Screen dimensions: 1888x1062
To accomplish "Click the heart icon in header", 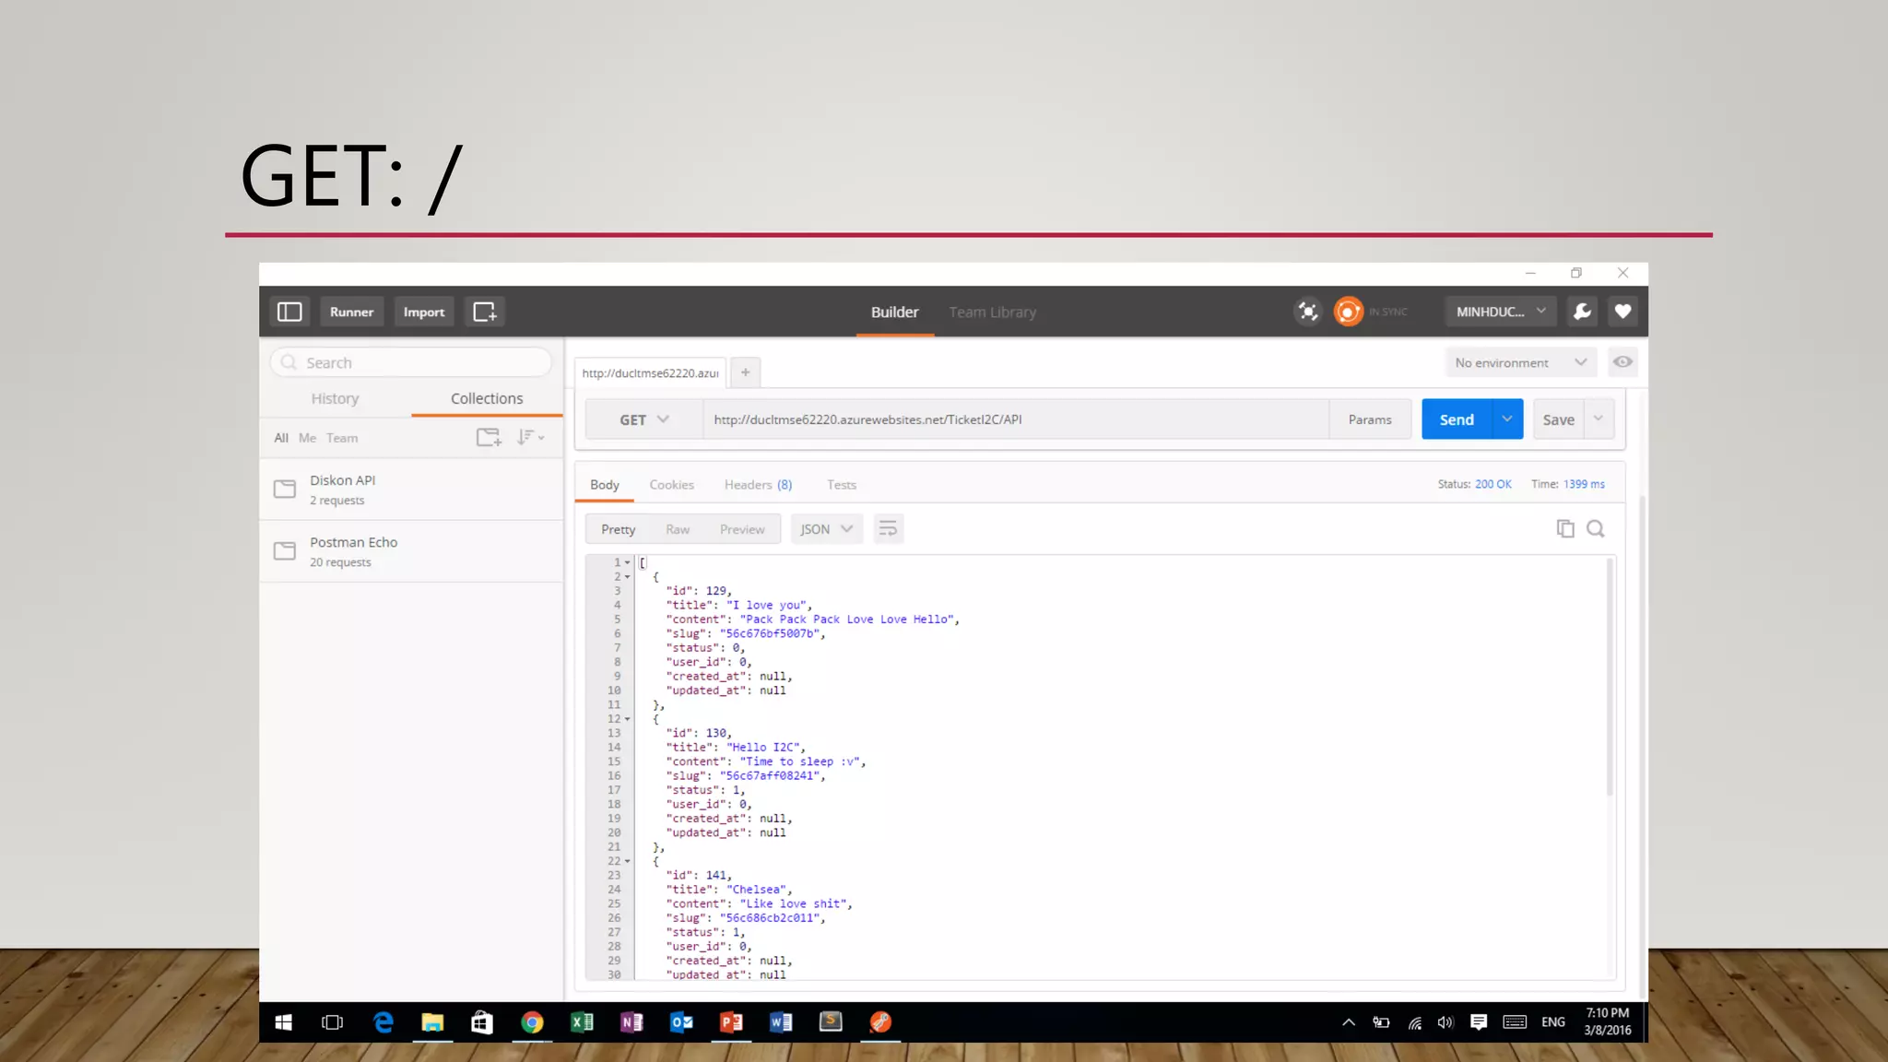I will pyautogui.click(x=1622, y=312).
